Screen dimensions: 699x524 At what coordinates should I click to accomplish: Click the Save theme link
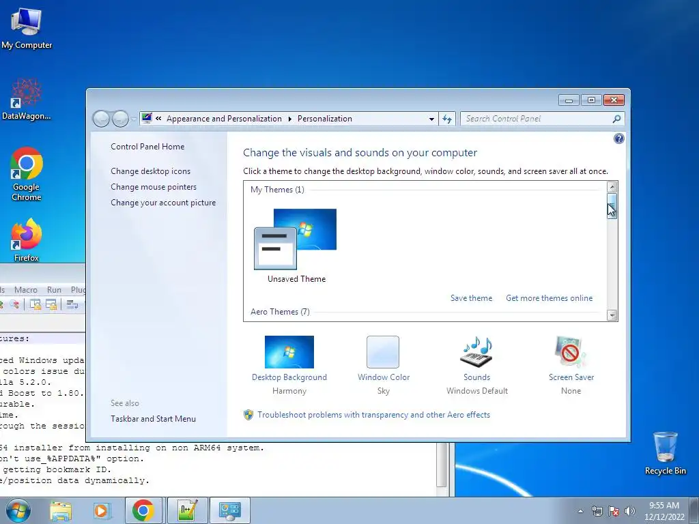pyautogui.click(x=471, y=298)
